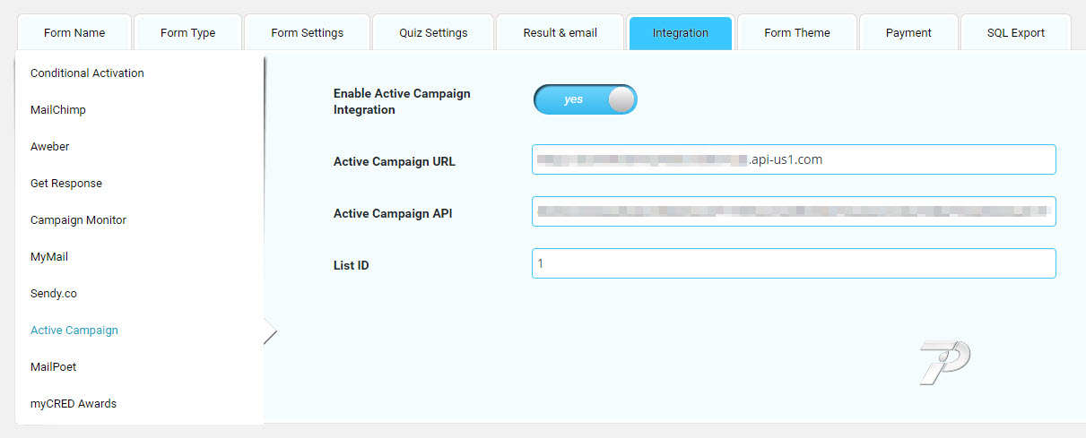This screenshot has height=438, width=1086.
Task: Click the List ID input field
Action: point(793,264)
